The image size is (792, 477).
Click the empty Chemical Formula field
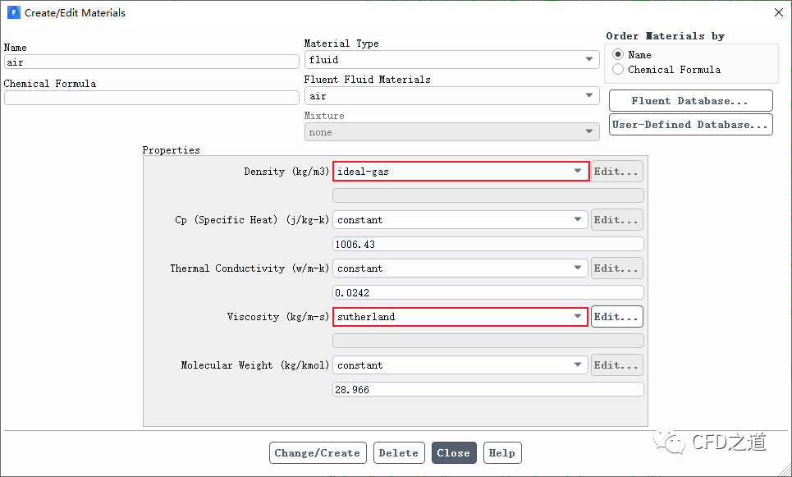click(152, 98)
